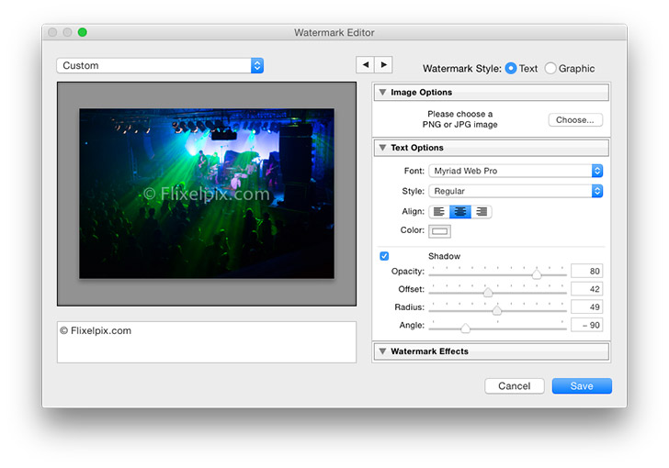Open the Font dropdown Myriad Web Pro
Screen dimensions: 669x468
point(516,171)
